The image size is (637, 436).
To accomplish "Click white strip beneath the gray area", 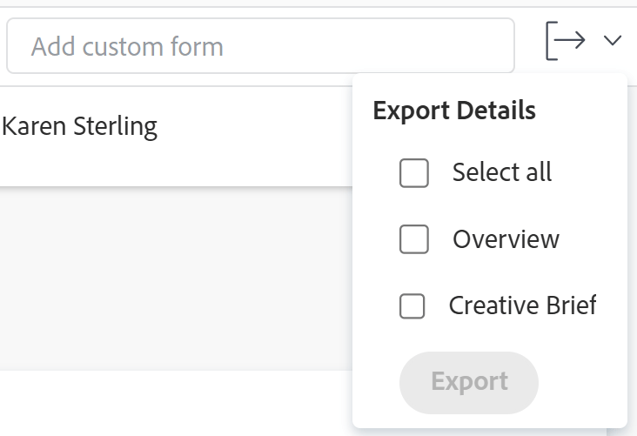I will coord(174,402).
